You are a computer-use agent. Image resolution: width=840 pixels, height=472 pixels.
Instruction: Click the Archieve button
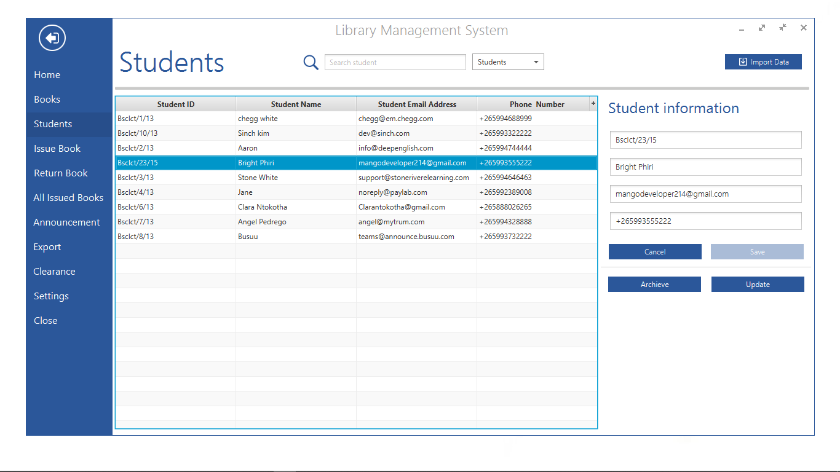pos(654,284)
